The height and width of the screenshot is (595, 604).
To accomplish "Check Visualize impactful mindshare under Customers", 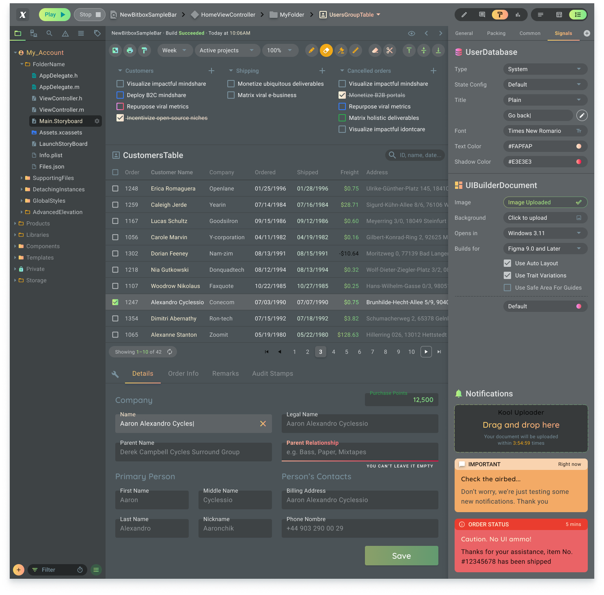I will (x=120, y=84).
